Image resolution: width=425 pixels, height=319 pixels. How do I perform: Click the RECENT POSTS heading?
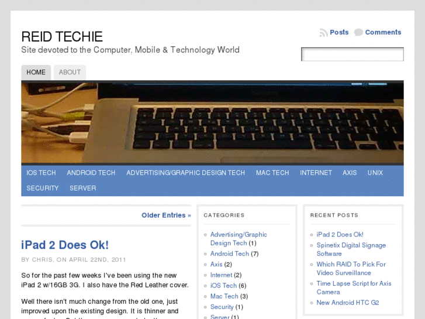point(334,215)
